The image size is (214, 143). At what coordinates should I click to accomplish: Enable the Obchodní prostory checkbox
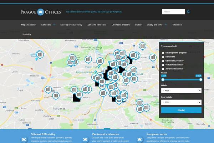point(163,61)
